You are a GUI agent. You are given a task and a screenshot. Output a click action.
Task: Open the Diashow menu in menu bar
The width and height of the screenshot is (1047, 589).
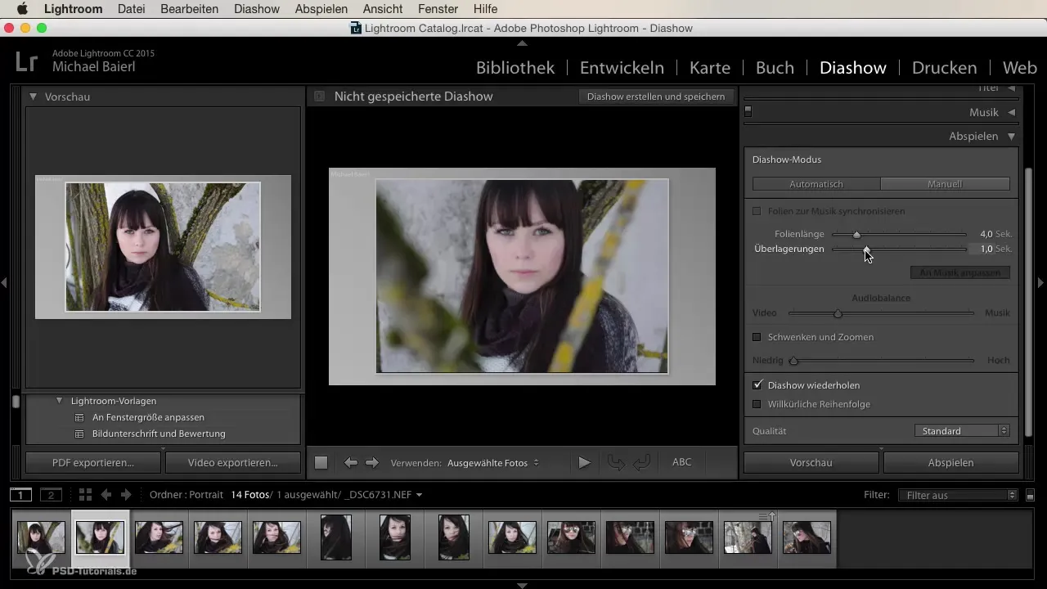[x=256, y=9]
